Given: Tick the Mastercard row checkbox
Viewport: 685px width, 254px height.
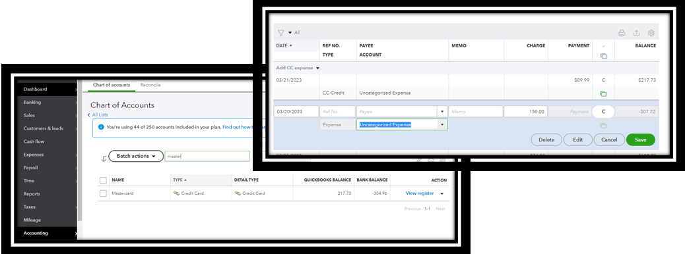Looking at the screenshot, I should (103, 193).
